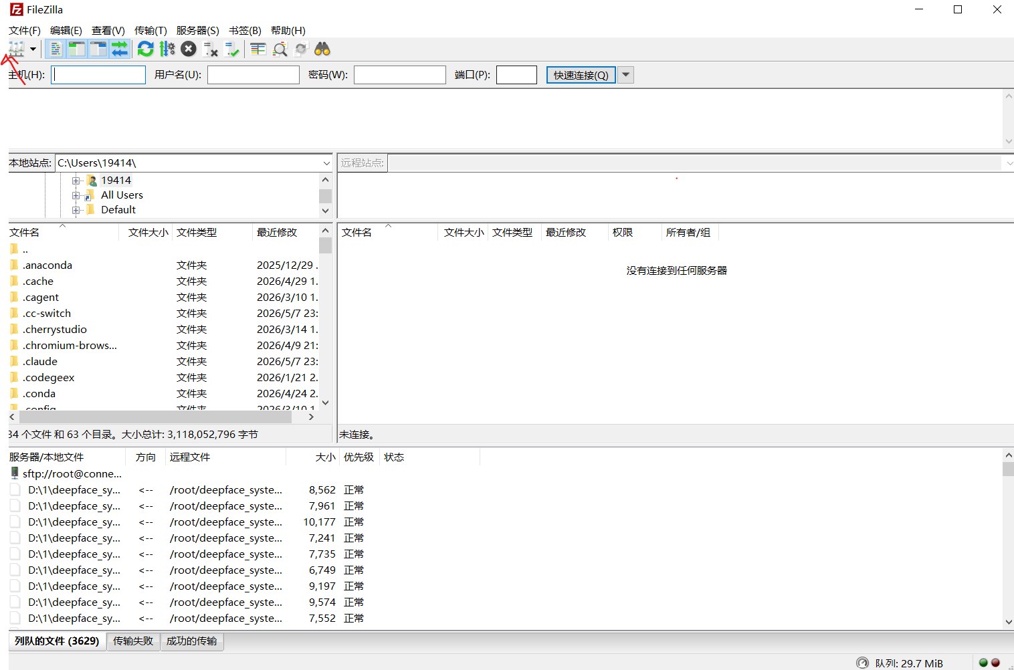1014x670 pixels.
Task: Open the 查看(V) menu
Action: (108, 31)
